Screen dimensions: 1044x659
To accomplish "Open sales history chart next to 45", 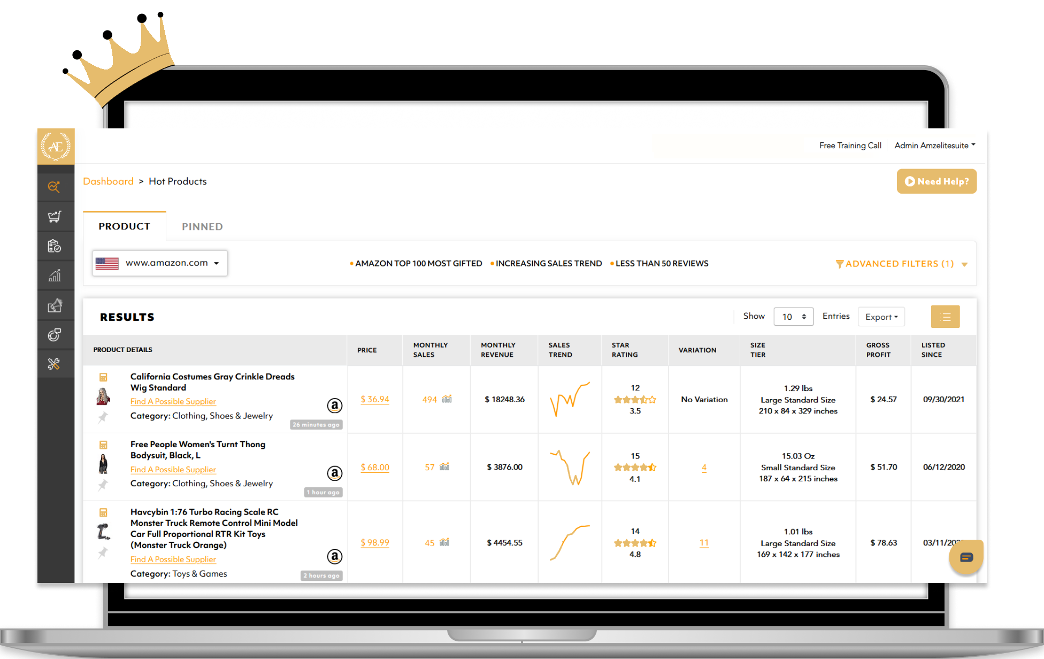I will coord(444,542).
